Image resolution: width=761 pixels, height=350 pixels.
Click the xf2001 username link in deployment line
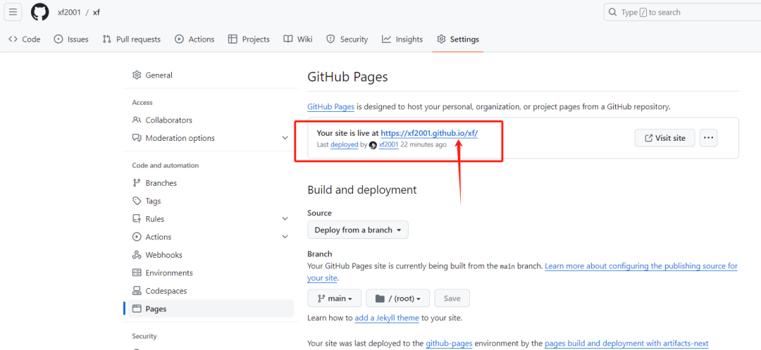click(x=388, y=145)
